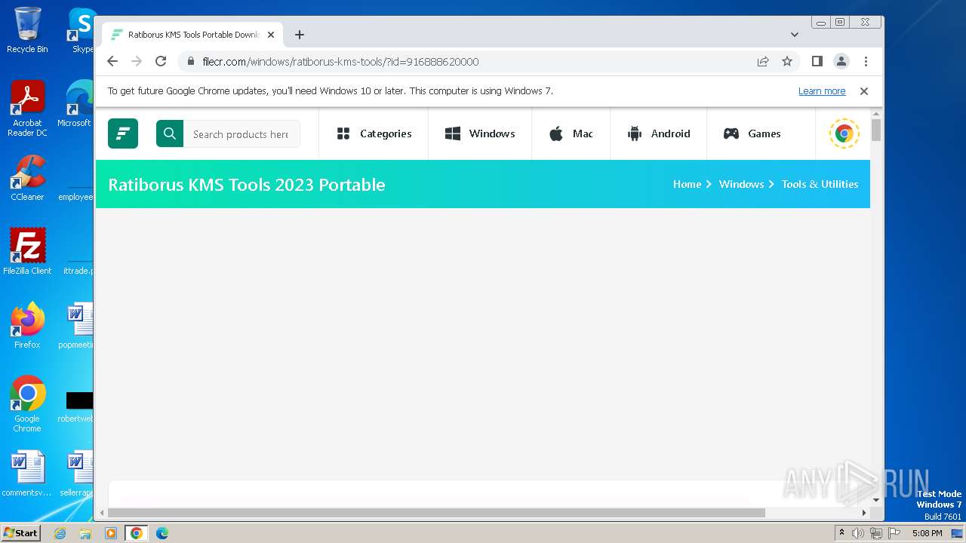Image resolution: width=966 pixels, height=543 pixels.
Task: Select the Recycle Bin desktop icon
Action: point(27,30)
